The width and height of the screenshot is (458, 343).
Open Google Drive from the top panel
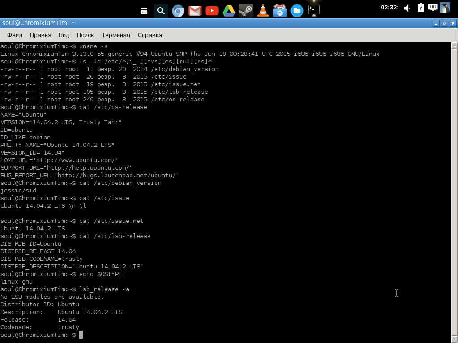[x=229, y=11]
